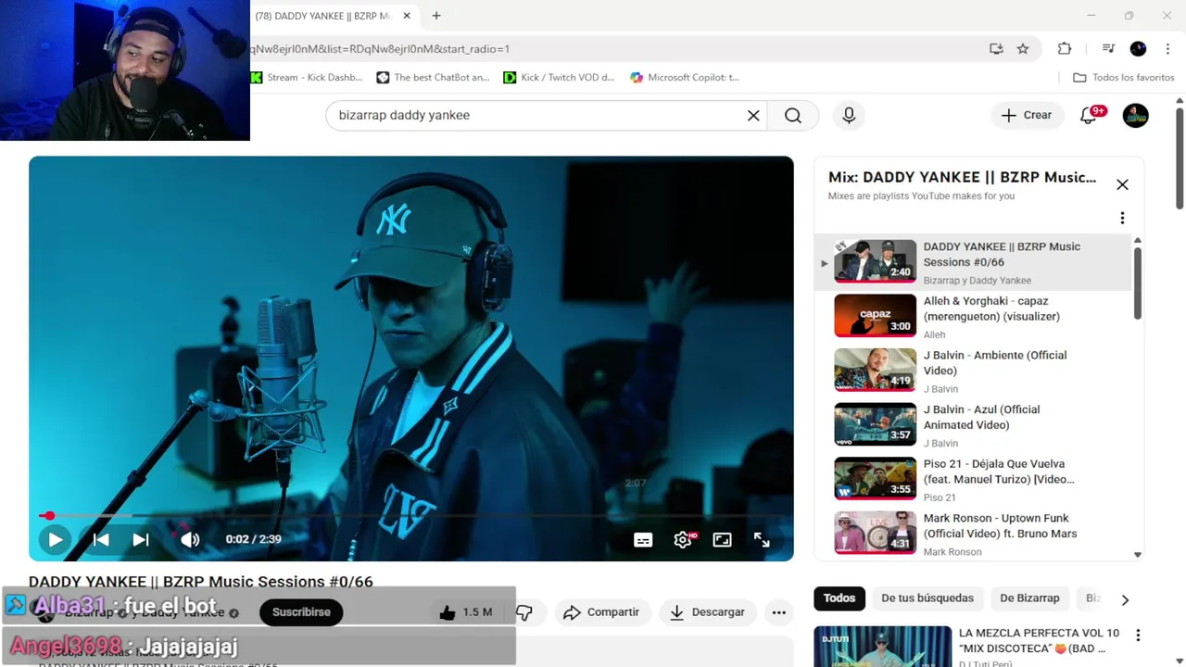Screen dimensions: 1186x667
Task: Open media controls in browser toolbar
Action: [1108, 49]
